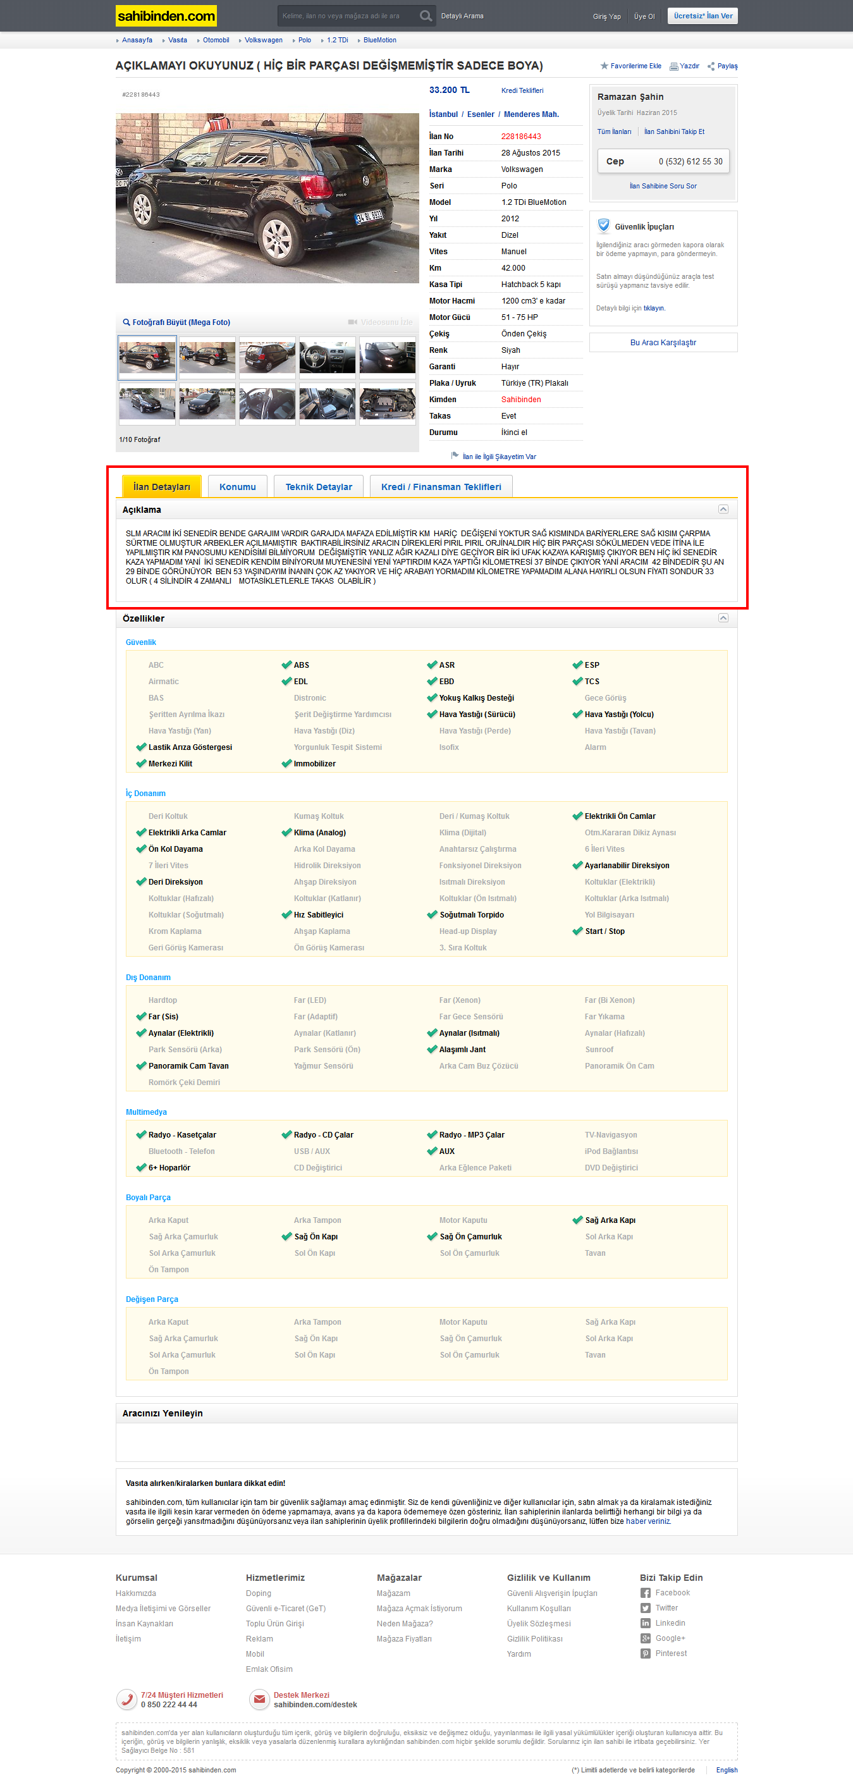Click the complaint flag icon
Viewport: 853px width, 1792px height.
pyautogui.click(x=455, y=456)
